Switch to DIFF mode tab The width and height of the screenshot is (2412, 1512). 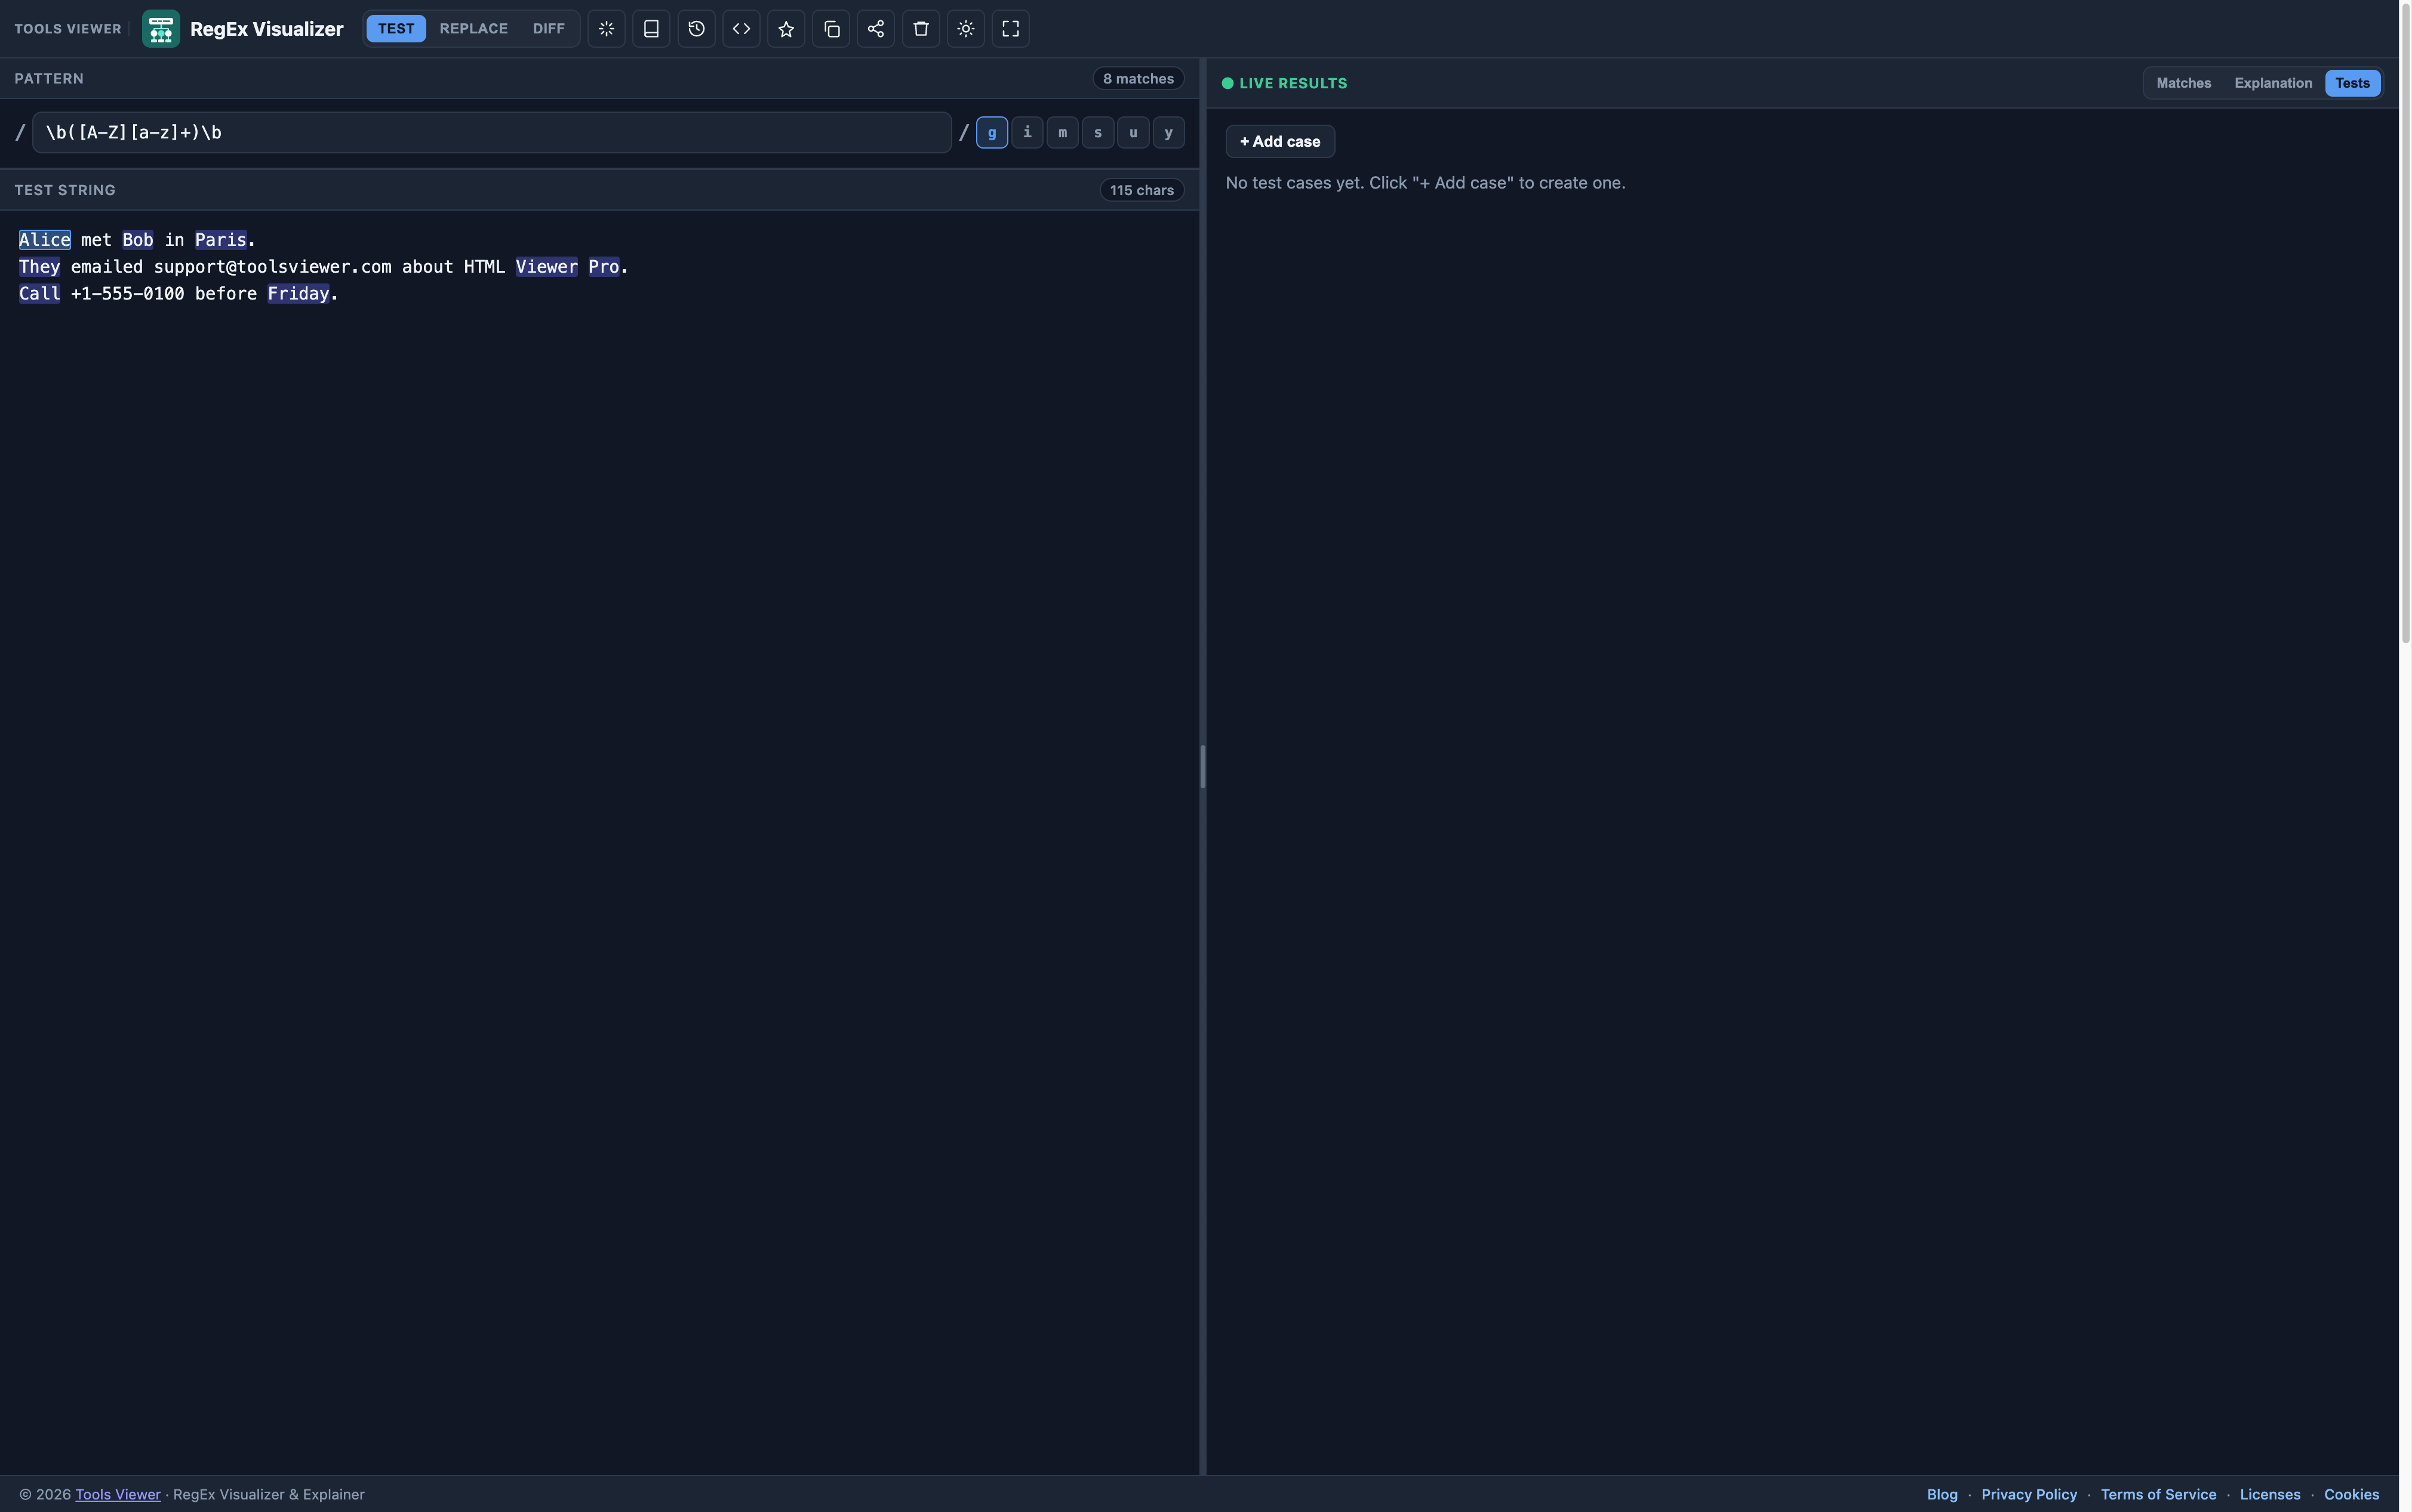[548, 29]
